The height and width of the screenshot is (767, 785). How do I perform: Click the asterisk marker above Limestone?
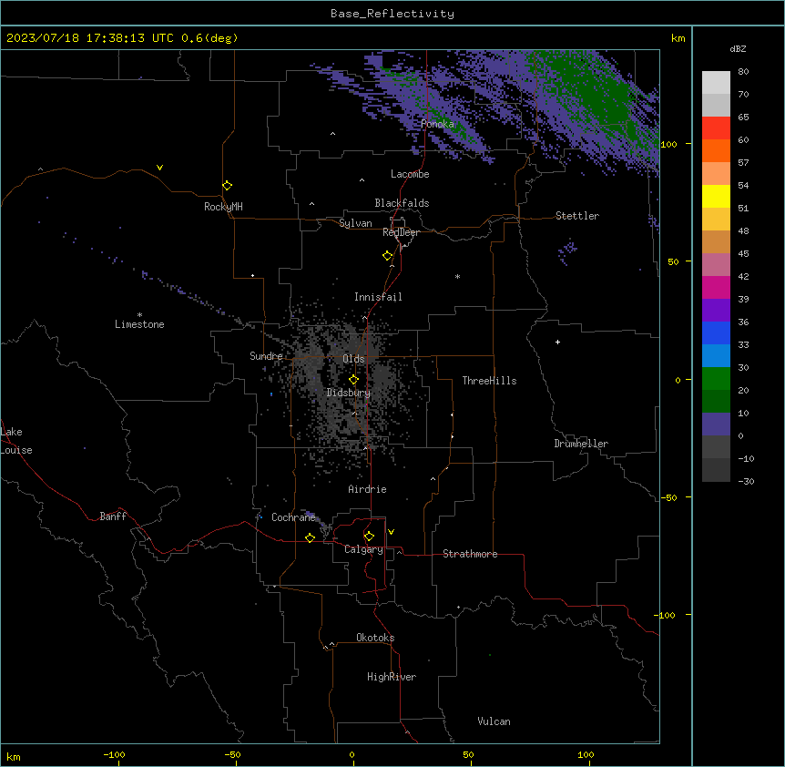pos(139,315)
